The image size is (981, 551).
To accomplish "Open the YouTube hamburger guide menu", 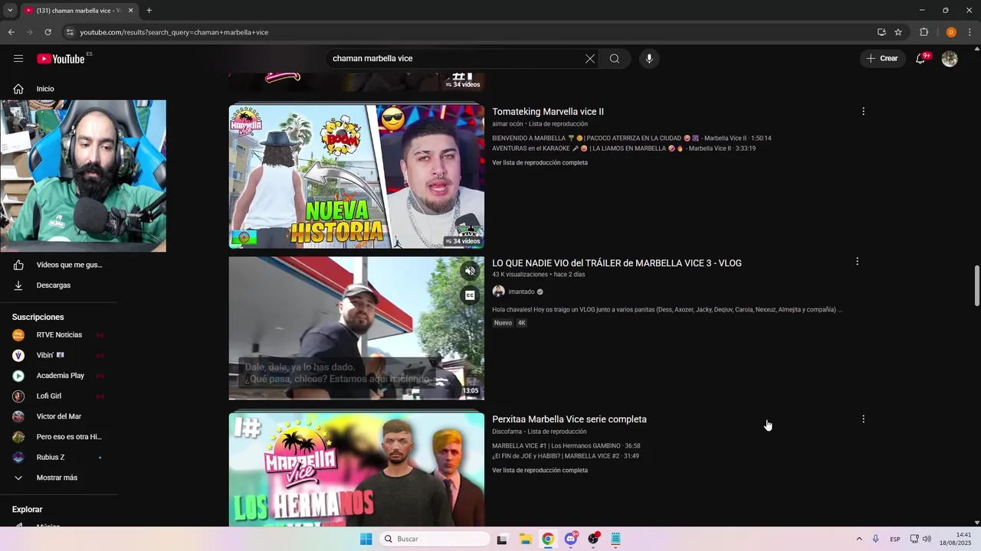I will 18,59.
